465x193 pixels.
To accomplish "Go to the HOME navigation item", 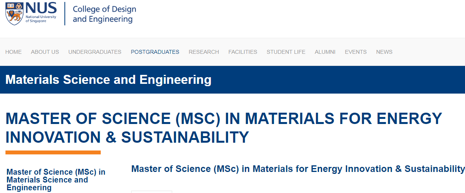I will pos(13,52).
